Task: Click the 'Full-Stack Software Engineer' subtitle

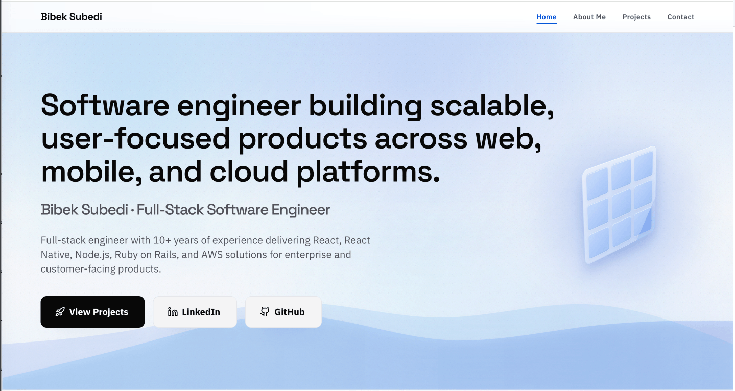Action: (x=233, y=210)
